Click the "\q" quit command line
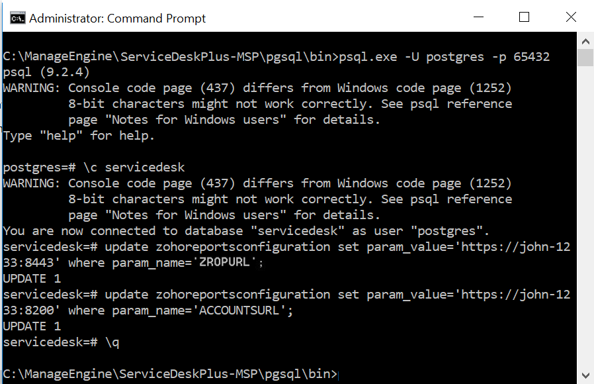 coord(112,342)
